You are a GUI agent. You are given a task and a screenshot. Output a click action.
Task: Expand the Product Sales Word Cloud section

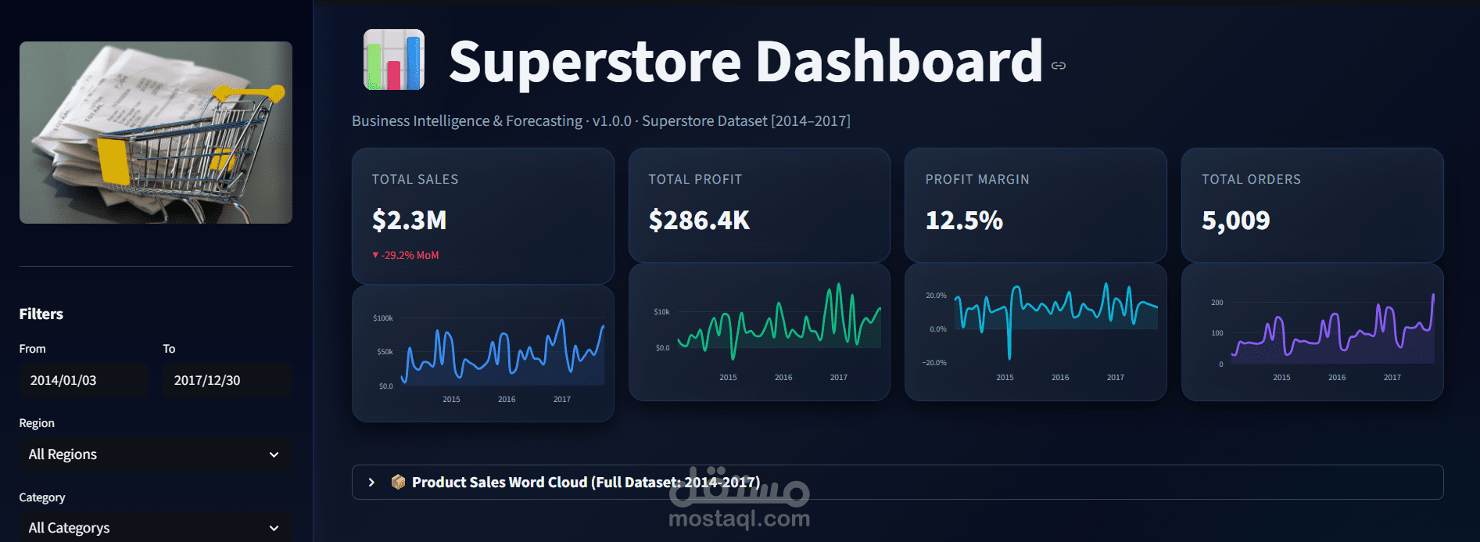click(898, 483)
